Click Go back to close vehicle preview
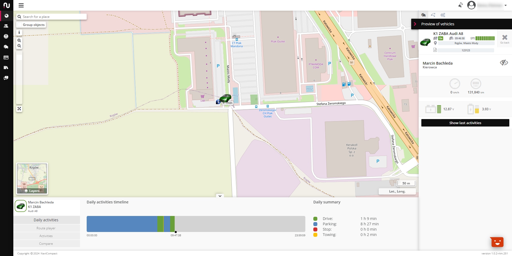512x256 pixels. pos(505,39)
